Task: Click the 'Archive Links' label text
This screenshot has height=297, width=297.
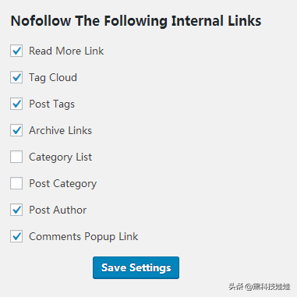Action: click(x=60, y=130)
